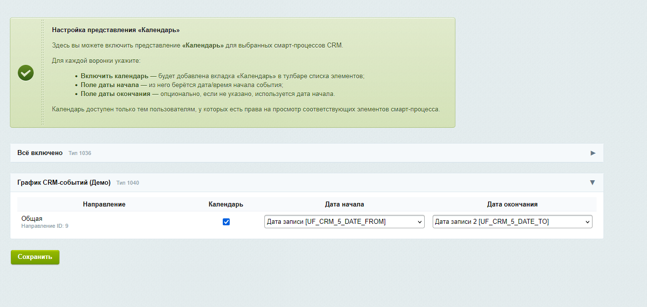This screenshot has width=647, height=307.
Task: Click the right-arrow icon beside «Всё включено»
Action: click(x=592, y=153)
